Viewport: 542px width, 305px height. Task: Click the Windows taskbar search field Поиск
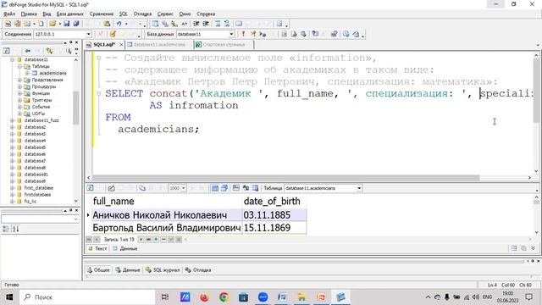(x=86, y=297)
